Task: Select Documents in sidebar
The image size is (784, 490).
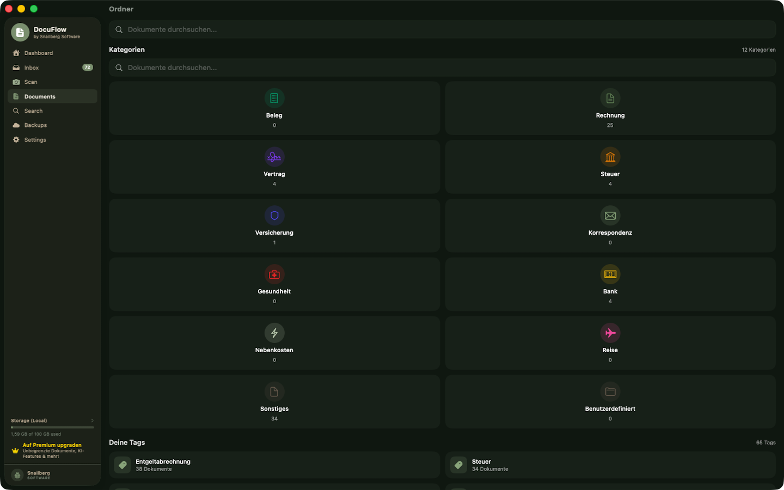Action: click(x=52, y=96)
